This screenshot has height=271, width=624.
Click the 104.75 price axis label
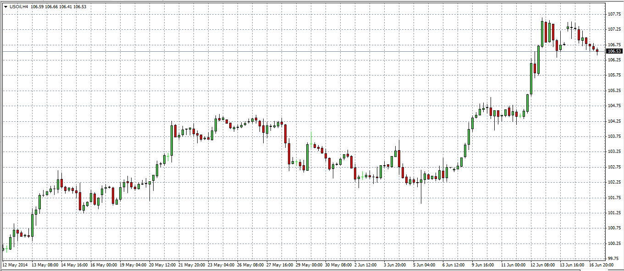click(x=614, y=106)
